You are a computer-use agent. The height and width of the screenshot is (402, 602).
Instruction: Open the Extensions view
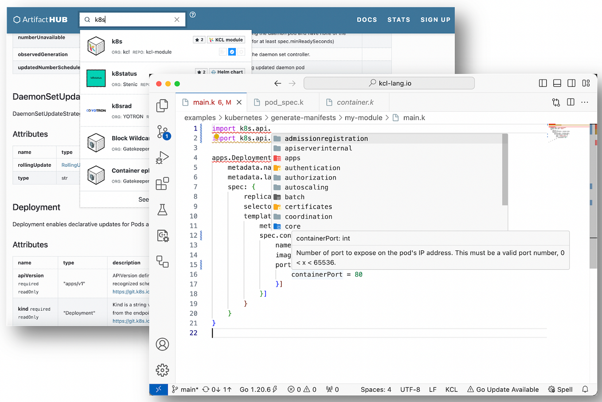(162, 183)
